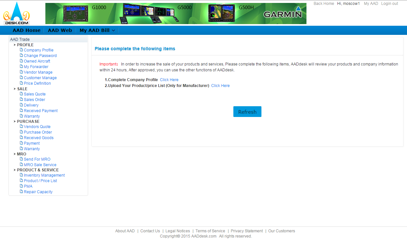
Task: Open Privacy Statement footer link
Action: point(247,231)
